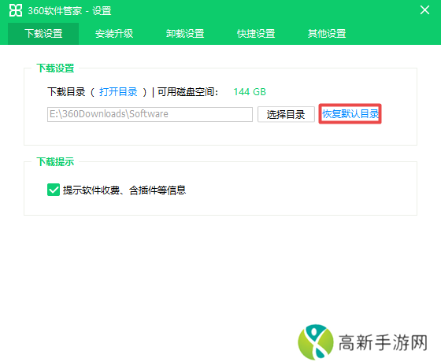This screenshot has width=441, height=362.
Task: Switch to the 下载设置 tab
Action: click(43, 34)
